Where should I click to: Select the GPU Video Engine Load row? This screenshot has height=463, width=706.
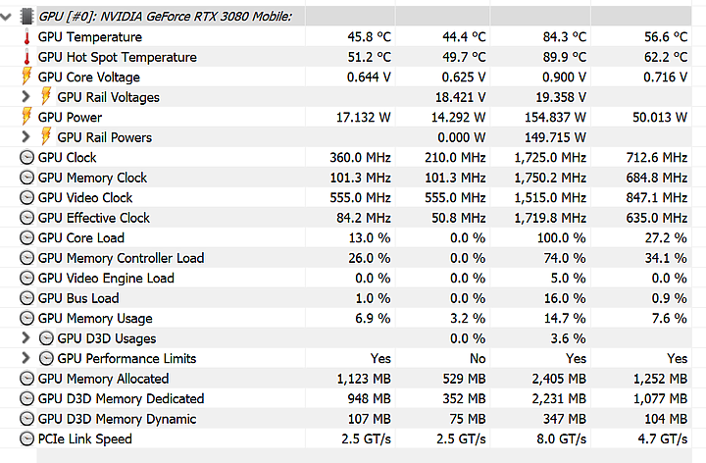[106, 278]
